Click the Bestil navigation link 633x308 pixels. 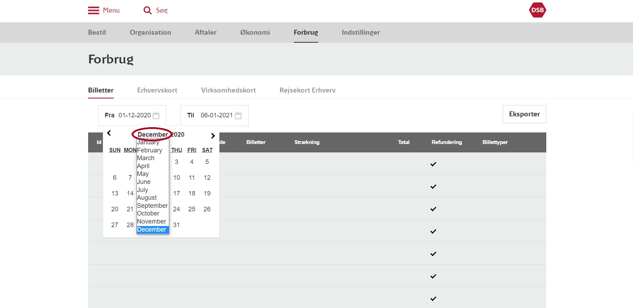[97, 32]
